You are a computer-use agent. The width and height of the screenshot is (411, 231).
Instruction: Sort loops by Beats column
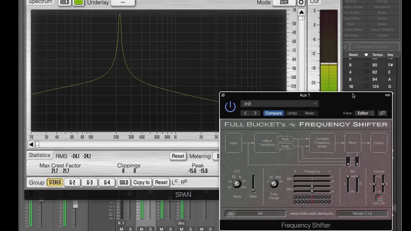tap(353, 55)
